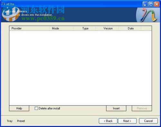Sort list by Mode column header
Screen dimensions: 161x127
click(61, 28)
